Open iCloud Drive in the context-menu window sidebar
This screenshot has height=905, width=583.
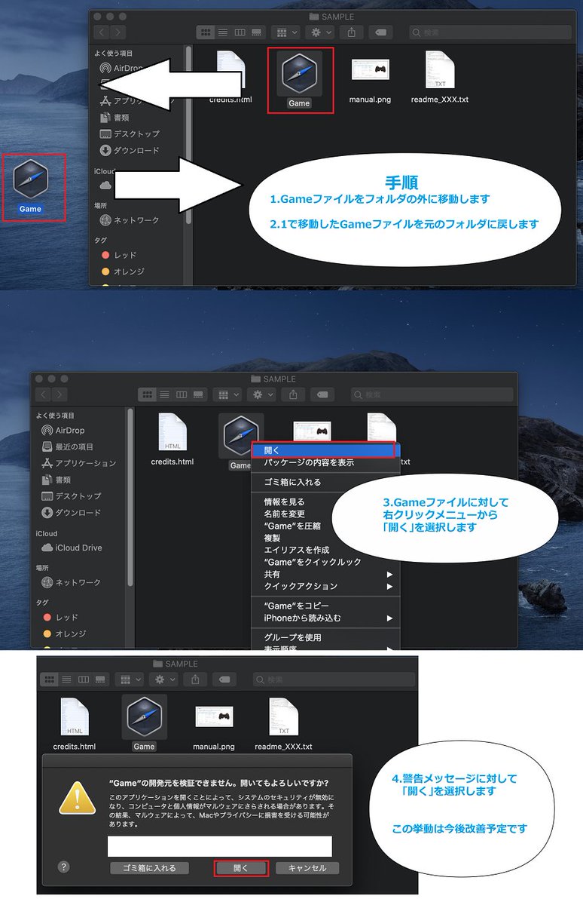72,548
